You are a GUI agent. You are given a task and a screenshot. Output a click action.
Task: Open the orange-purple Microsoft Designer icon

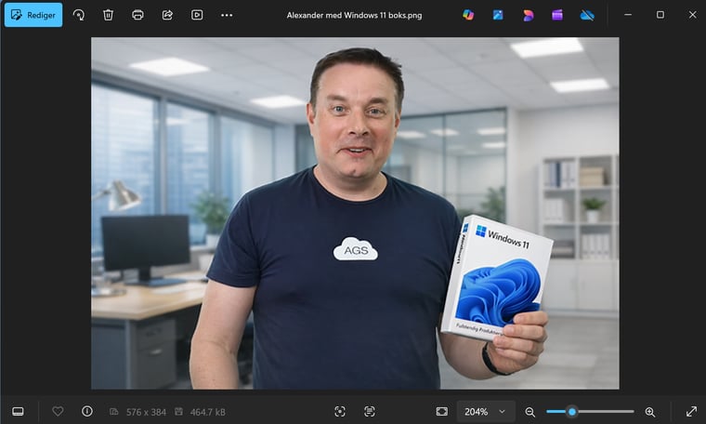[x=529, y=15]
